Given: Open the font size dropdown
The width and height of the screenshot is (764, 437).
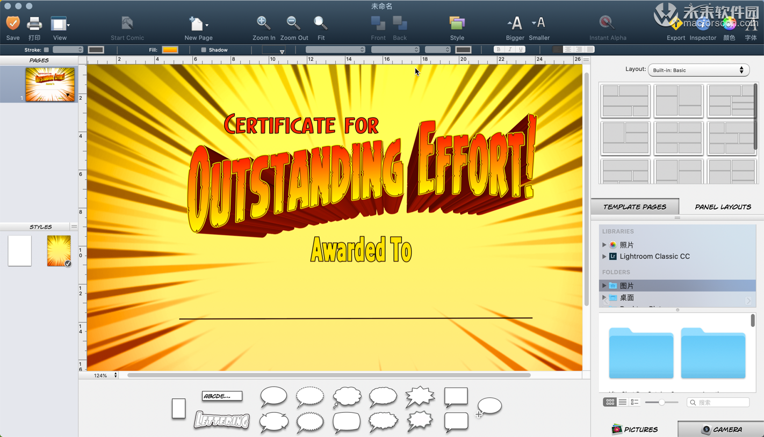Looking at the screenshot, I should [437, 50].
